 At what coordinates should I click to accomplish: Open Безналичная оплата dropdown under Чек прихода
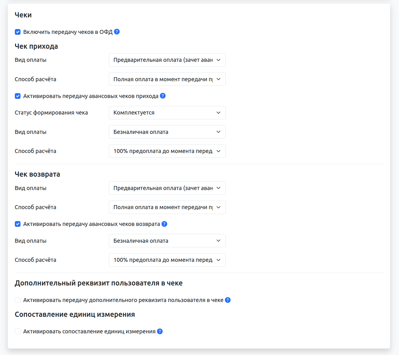[x=167, y=132]
